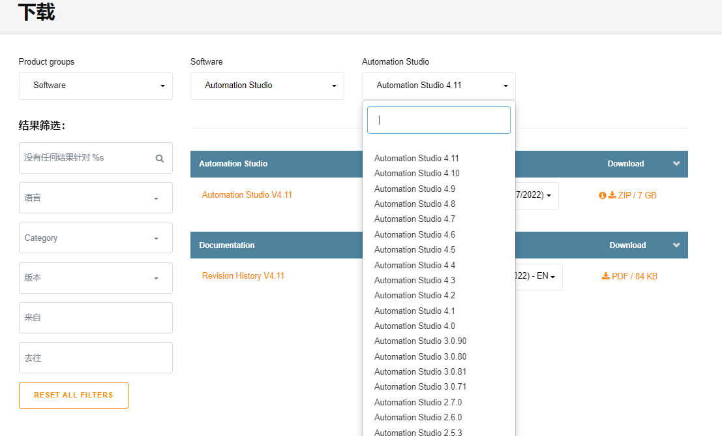Select Automation Studio 4.5 entry
Screen dimensions: 722x436
414,249
